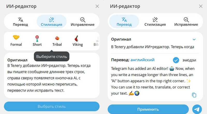Send message with paper plane button
The height and width of the screenshot is (114, 207).
197,109
